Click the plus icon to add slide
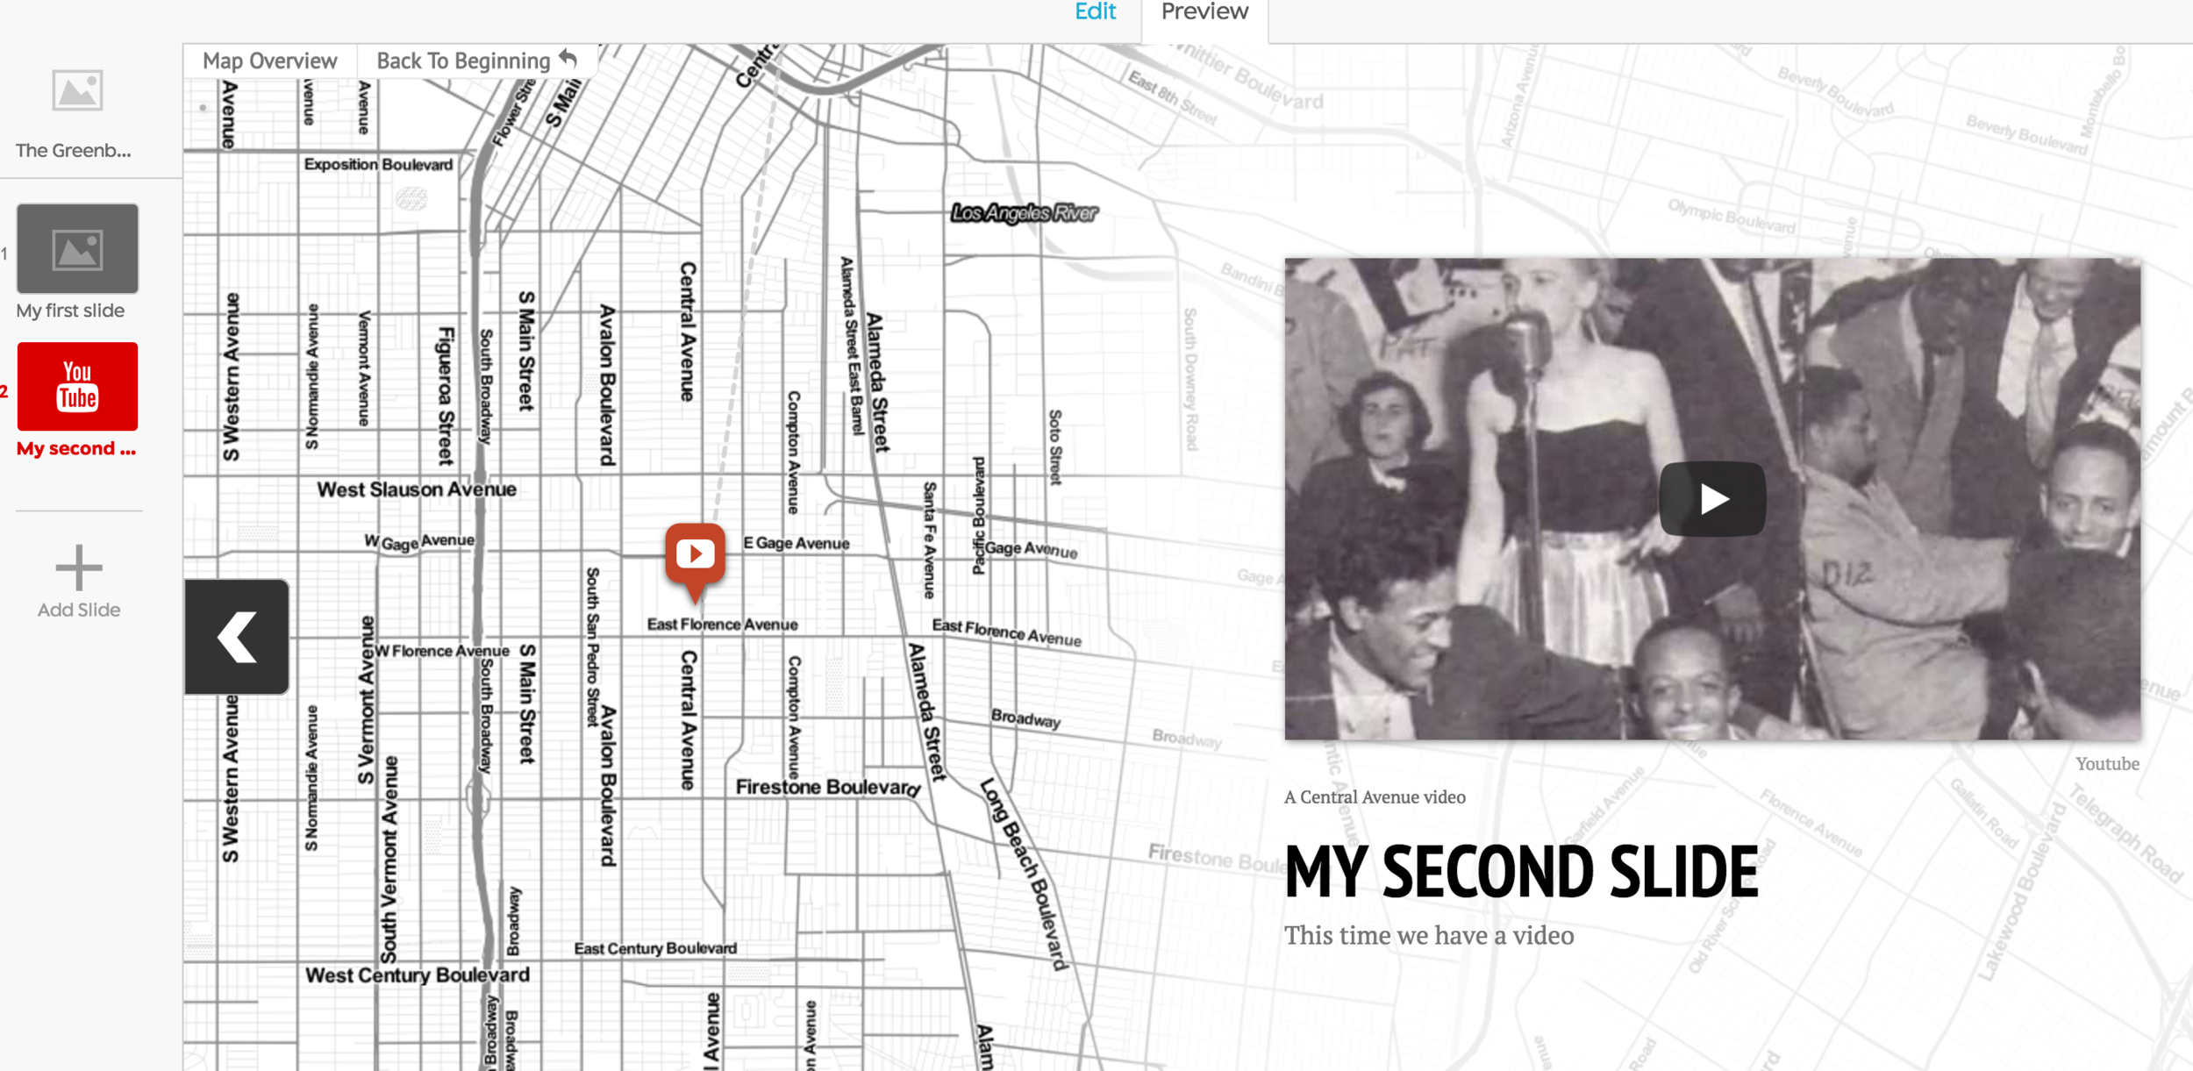 click(x=79, y=568)
